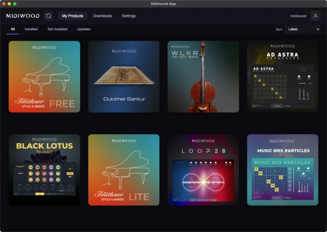Click the Midiwood logo
The width and height of the screenshot is (327, 232).
(x=23, y=16)
